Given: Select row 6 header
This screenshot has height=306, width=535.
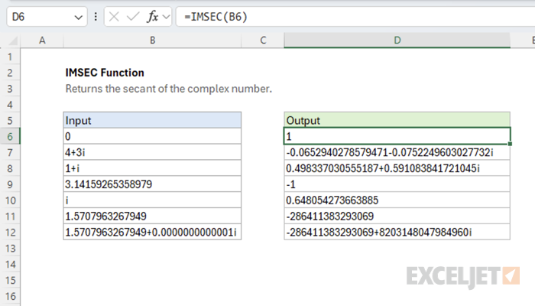Looking at the screenshot, I should (10, 137).
